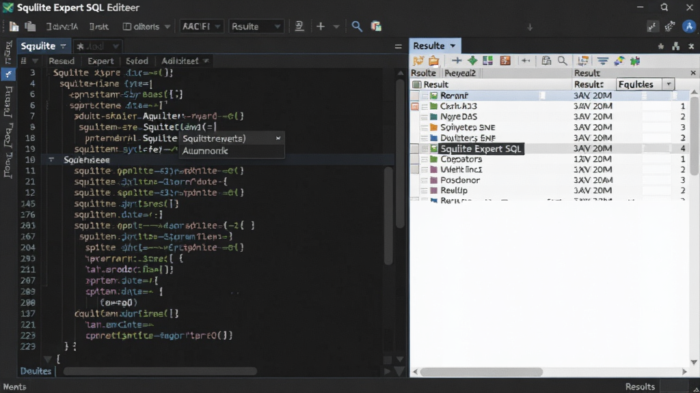Click the green diamond arrow icon in Resulte toolbar
This screenshot has width=700, height=393.
[x=472, y=61]
